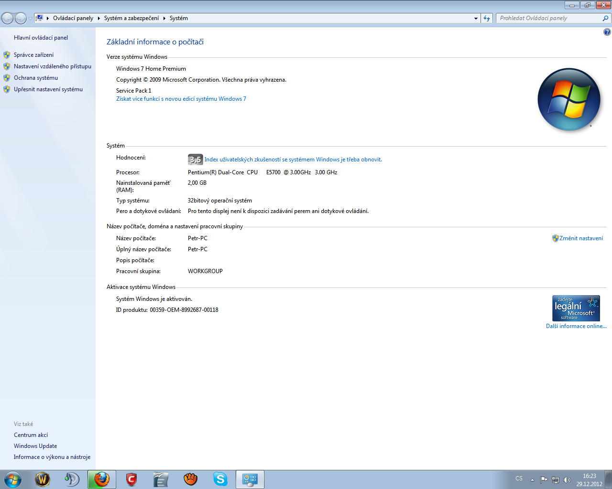Open the OpenOffice taskbar icon
The image size is (612, 489).
point(161,479)
